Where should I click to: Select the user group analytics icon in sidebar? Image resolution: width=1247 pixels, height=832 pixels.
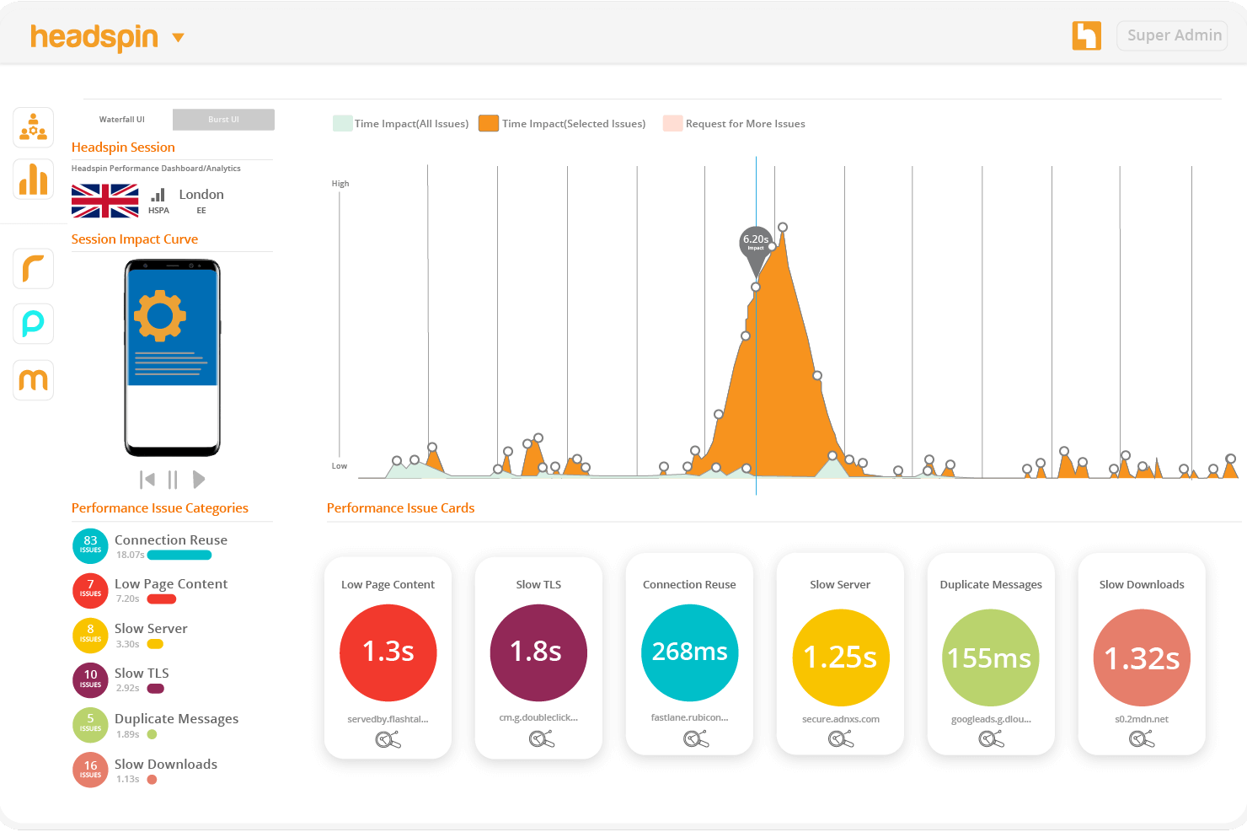[x=33, y=127]
